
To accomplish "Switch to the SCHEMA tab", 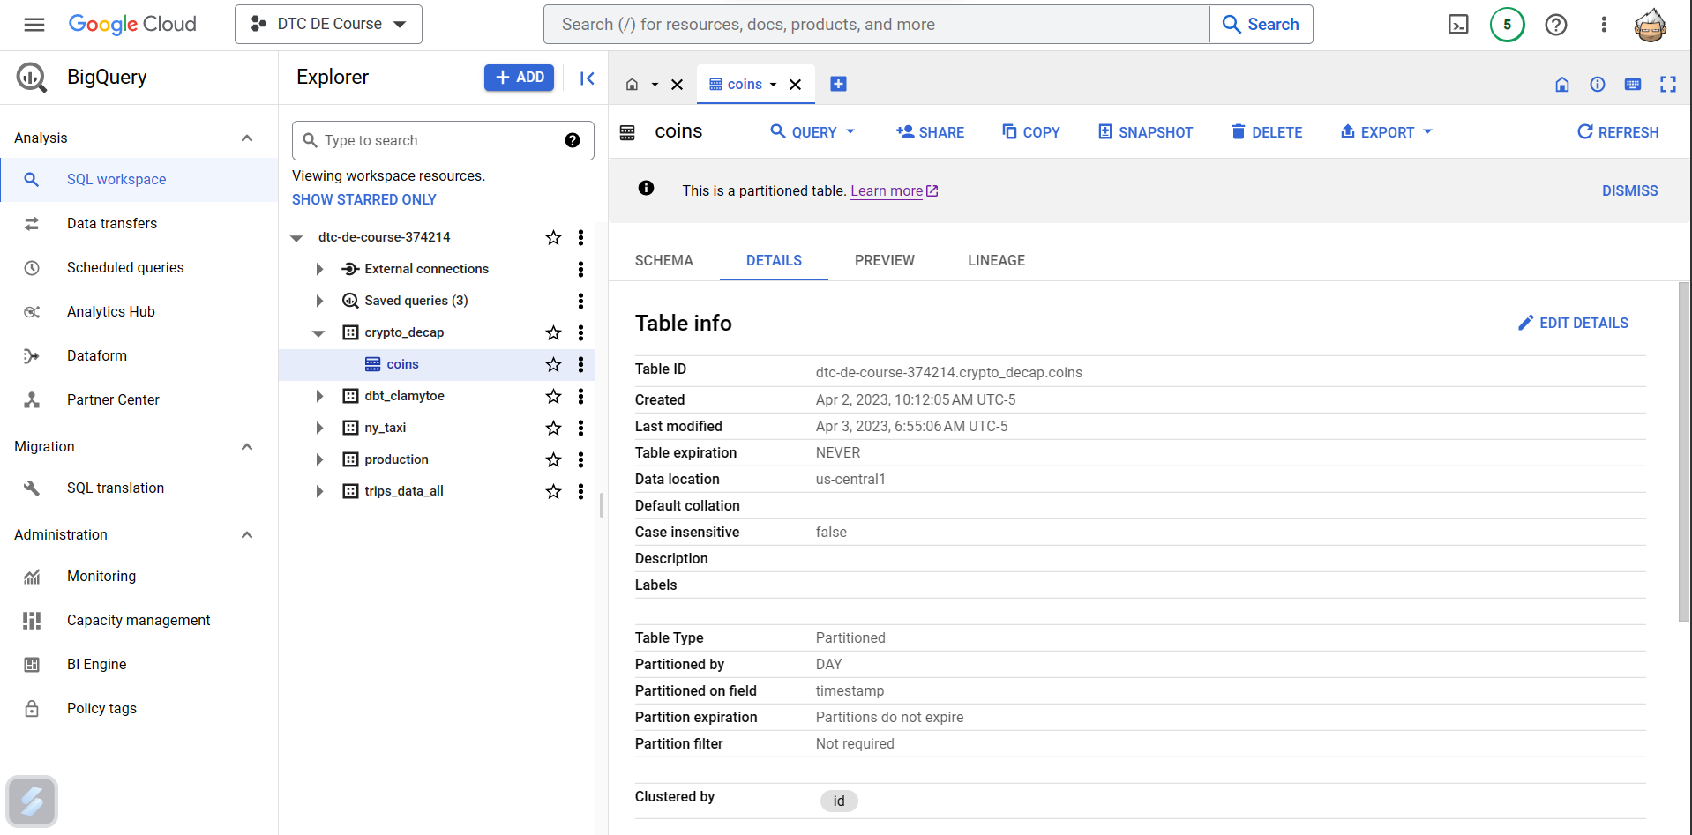I will pyautogui.click(x=663, y=260).
